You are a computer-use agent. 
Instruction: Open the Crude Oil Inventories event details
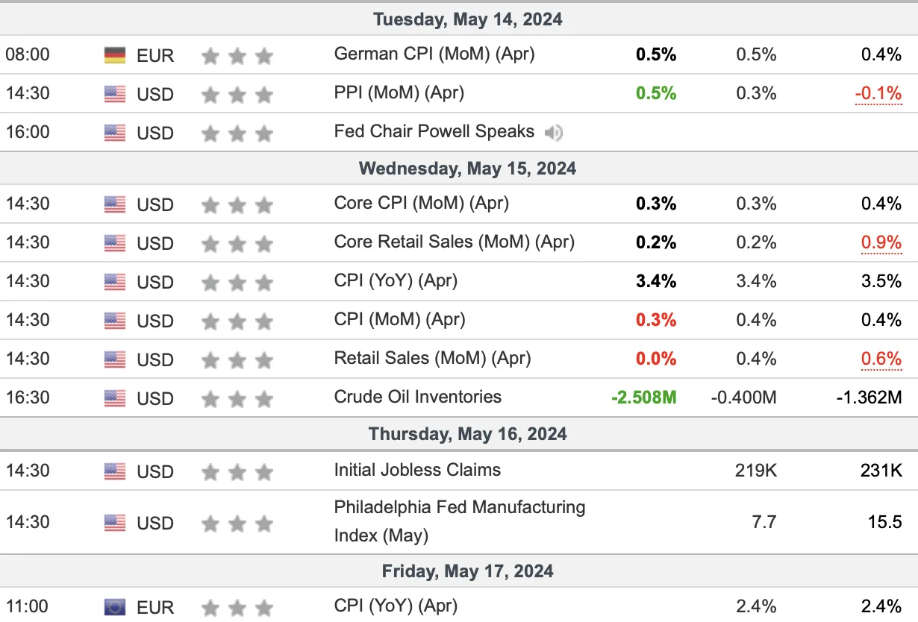tap(418, 397)
